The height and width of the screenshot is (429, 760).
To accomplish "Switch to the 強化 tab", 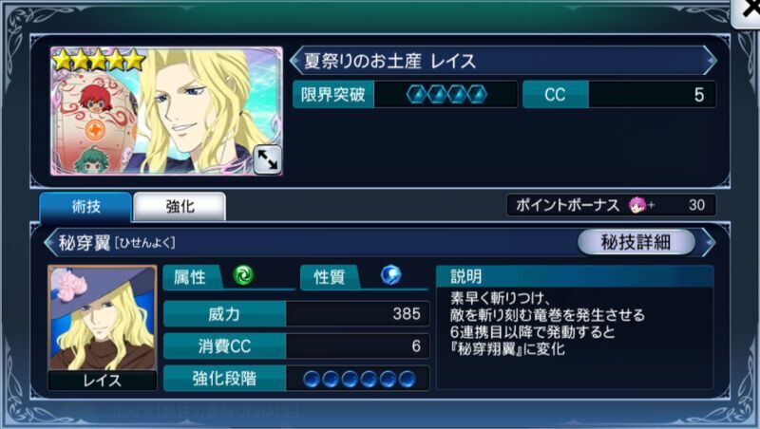I will pyautogui.click(x=180, y=207).
